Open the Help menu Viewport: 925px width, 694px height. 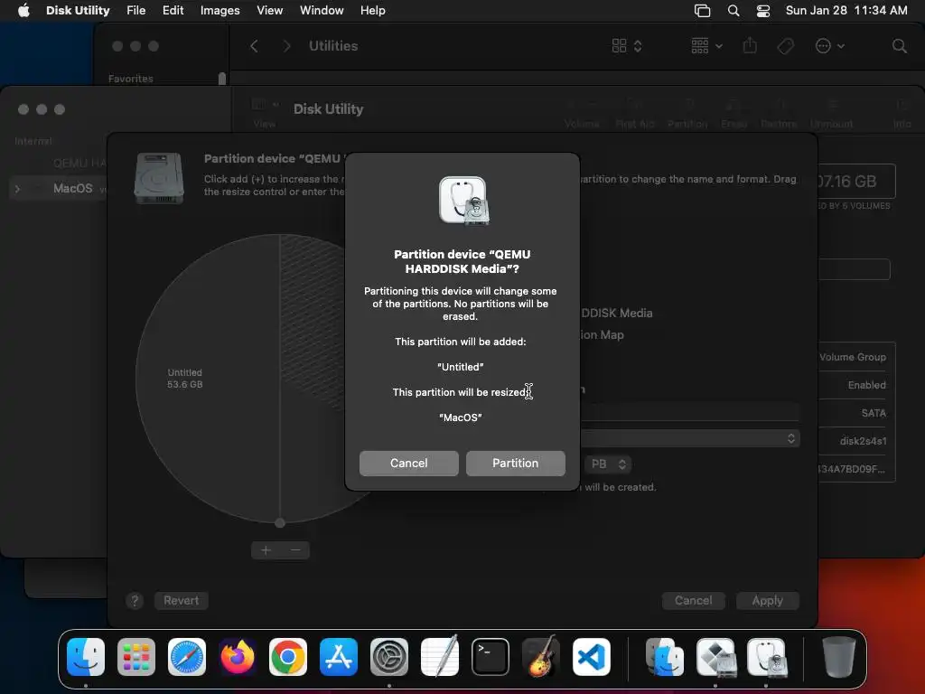coord(373,10)
